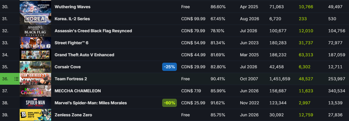349x121 pixels.
Task: Open the Wuthering Waves game thumbnail
Action: coord(35,7)
